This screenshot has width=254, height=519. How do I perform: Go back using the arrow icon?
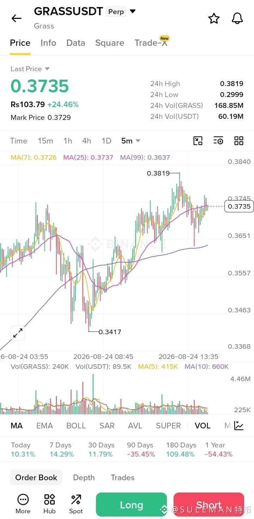point(17,18)
